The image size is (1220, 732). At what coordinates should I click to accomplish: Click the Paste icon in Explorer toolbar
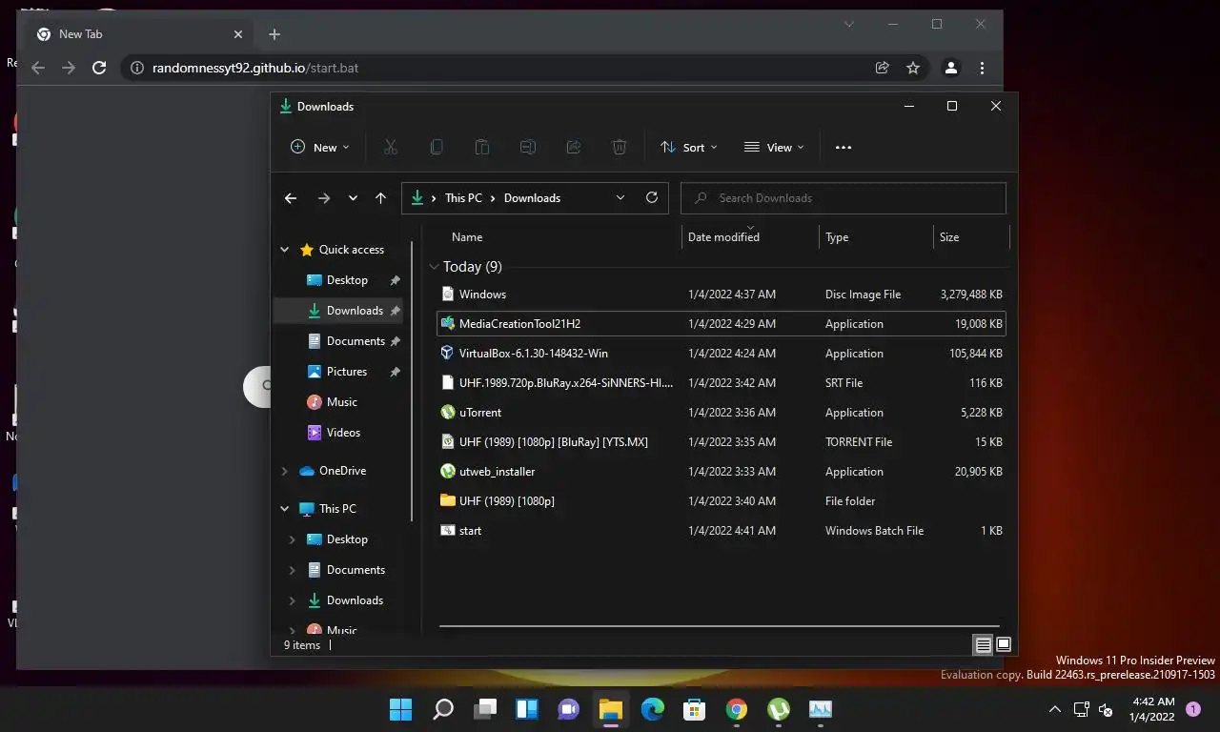click(481, 147)
